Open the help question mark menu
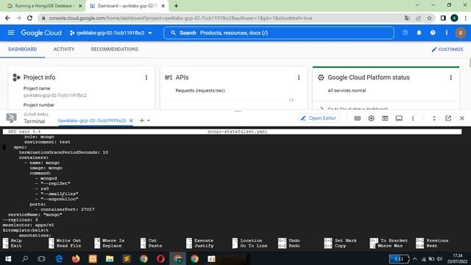The width and height of the screenshot is (471, 265). pyautogui.click(x=433, y=32)
